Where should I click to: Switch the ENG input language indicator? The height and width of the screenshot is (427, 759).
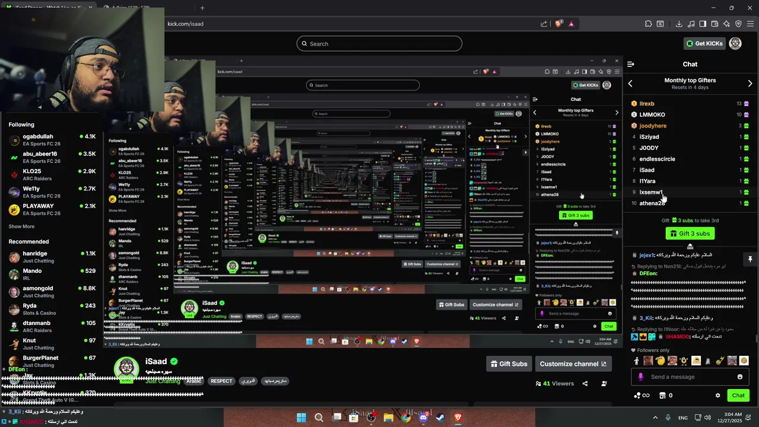click(683, 418)
